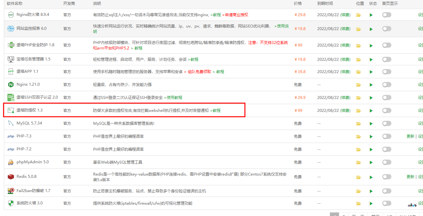Click the 宝塔任务管理器 app icon
Image resolution: width=423 pixels, height=216 pixels.
coord(11,59)
